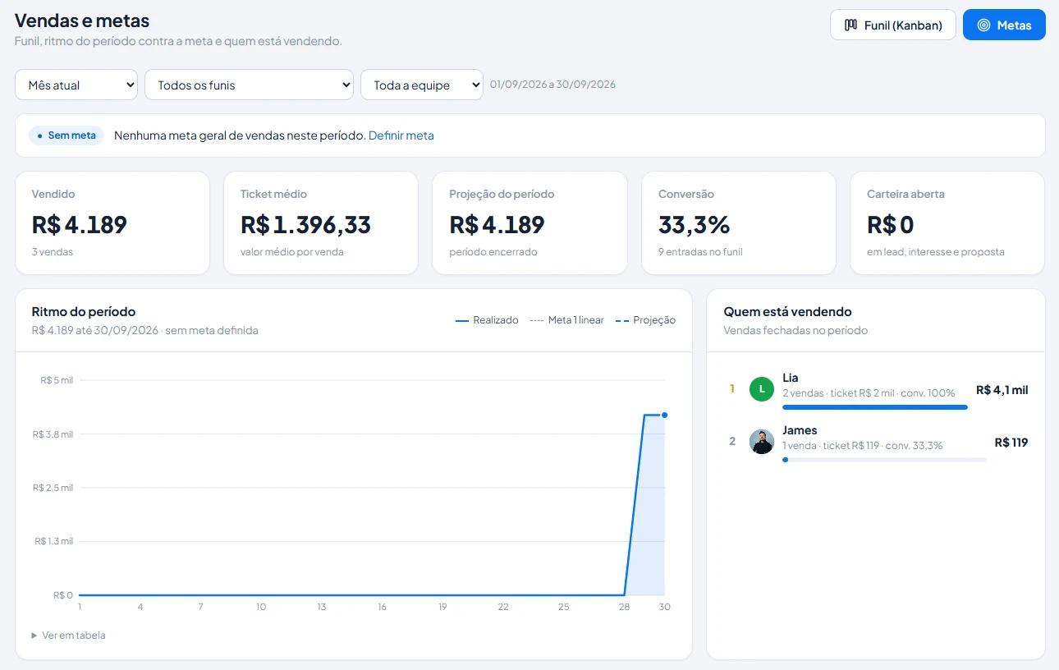Click the Carteira aberta R$ 0 value
The width and height of the screenshot is (1059, 670).
coord(891,224)
